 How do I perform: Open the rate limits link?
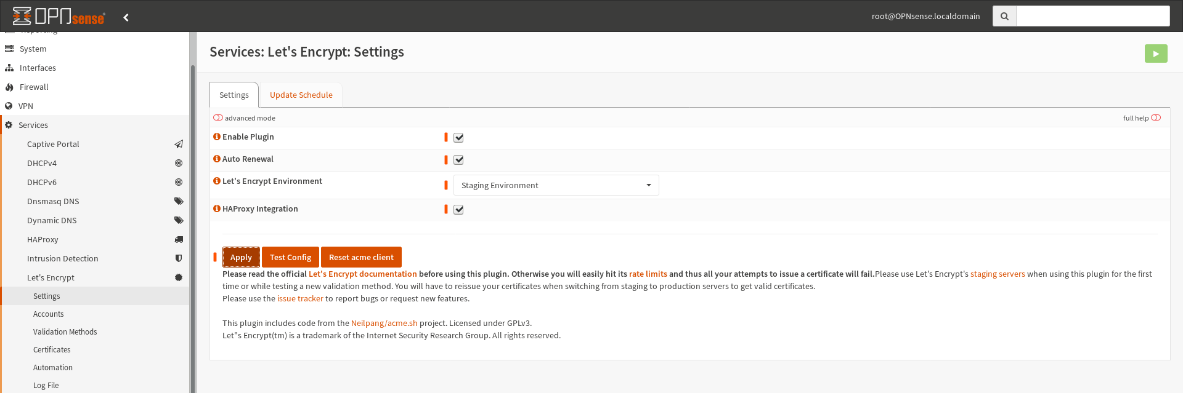[648, 274]
